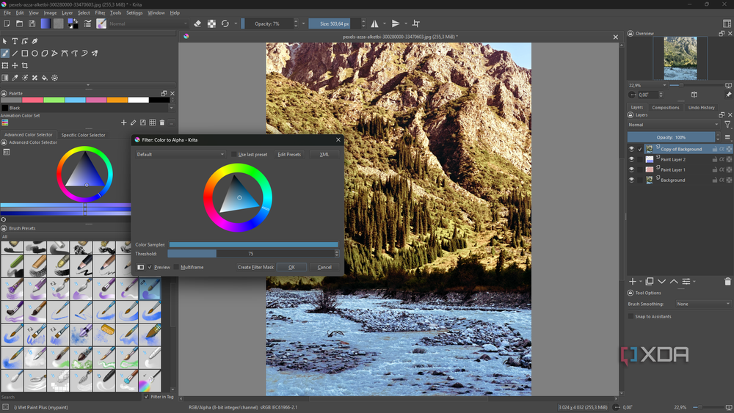Enable Use last preset checkbox

(233, 154)
